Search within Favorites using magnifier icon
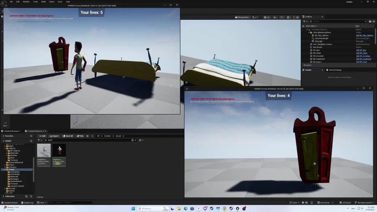 tap(31, 136)
